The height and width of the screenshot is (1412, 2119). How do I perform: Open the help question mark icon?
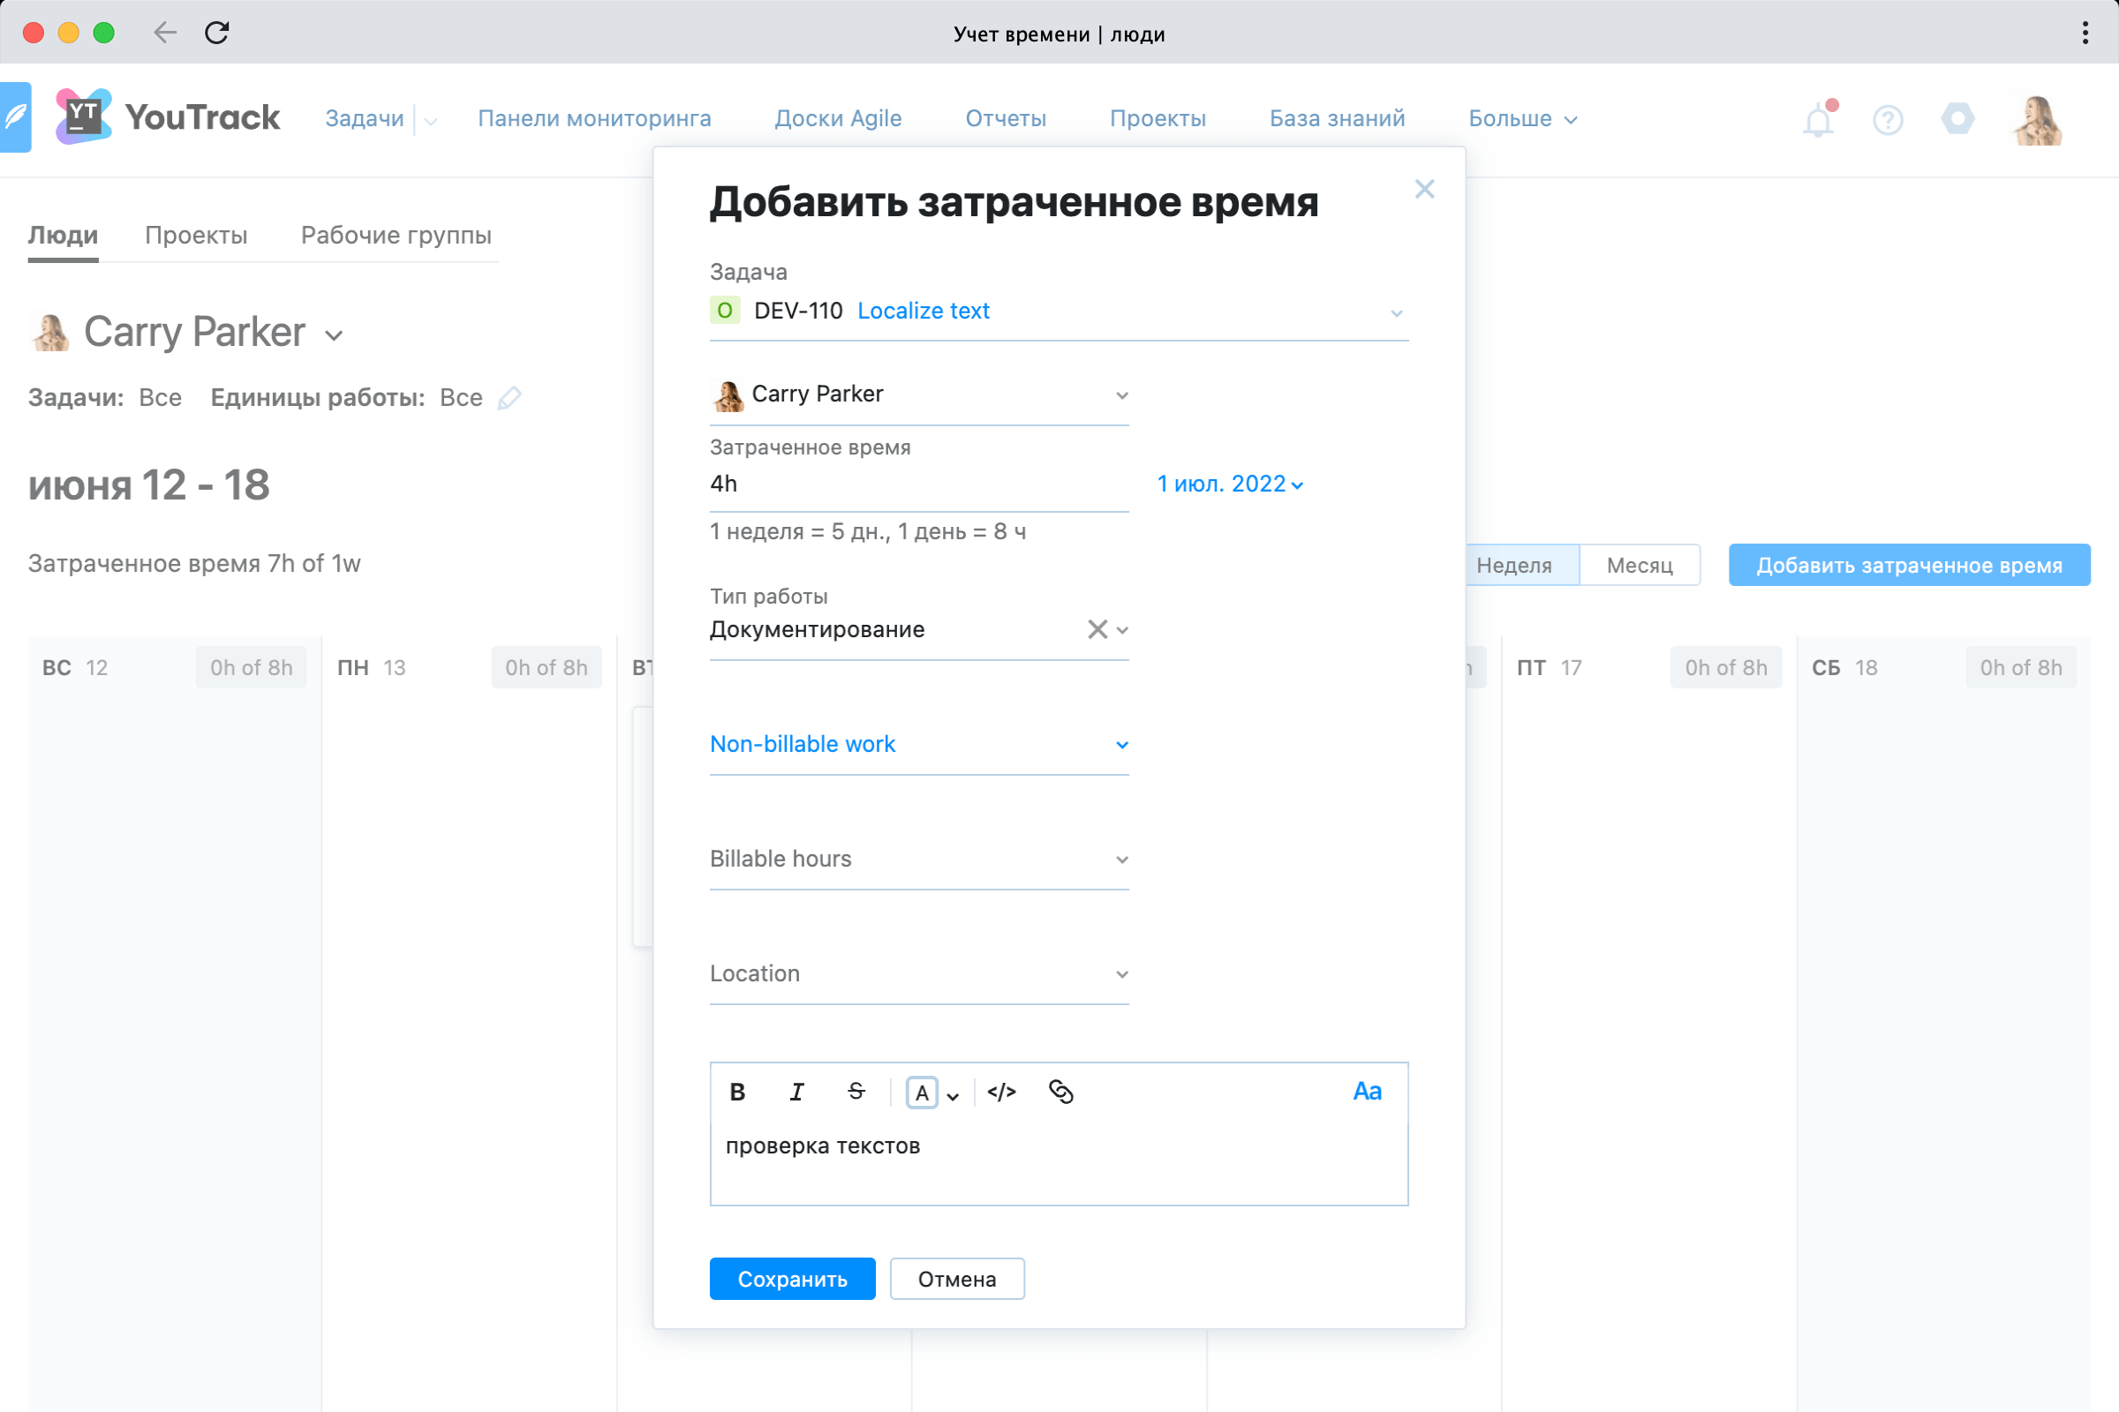[1888, 120]
